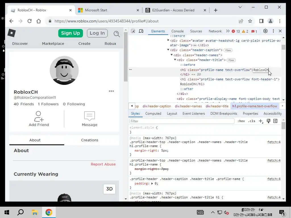Click the Chrome address bar URL

click(106, 21)
